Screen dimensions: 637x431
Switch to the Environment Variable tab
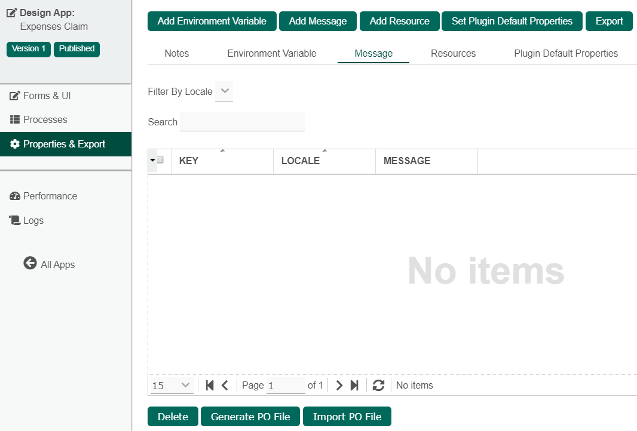(272, 53)
